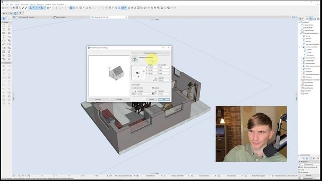Viewport: 322px width, 181px height.
Task: Click the delete icon below Navigator
Action: point(318,158)
